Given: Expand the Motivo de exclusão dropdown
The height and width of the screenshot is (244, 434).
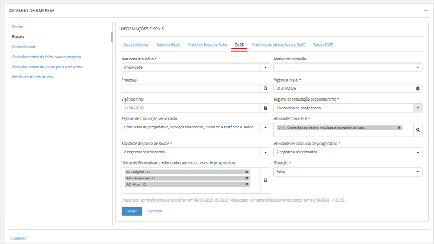Looking at the screenshot, I should click(418, 67).
